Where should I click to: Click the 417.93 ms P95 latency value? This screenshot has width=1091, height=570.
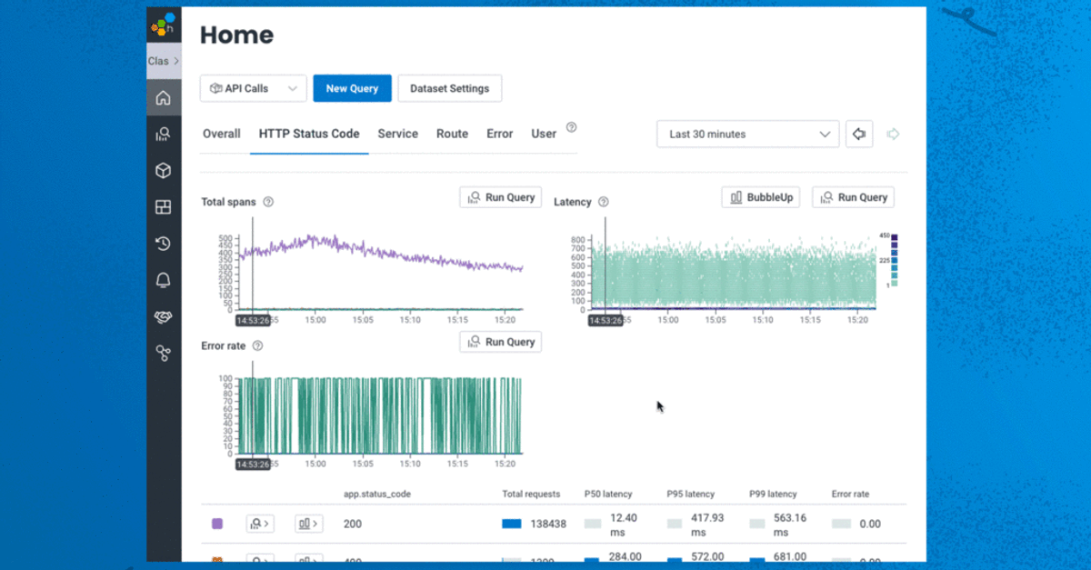click(707, 524)
